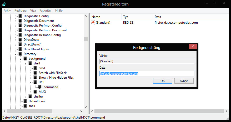
Task: Confirm the string edit with OK
Action: 163,81
